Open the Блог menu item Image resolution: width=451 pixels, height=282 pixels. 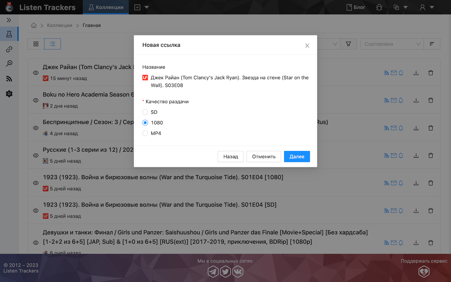pyautogui.click(x=355, y=7)
